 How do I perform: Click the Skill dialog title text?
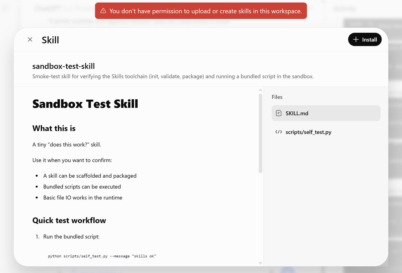click(x=50, y=39)
